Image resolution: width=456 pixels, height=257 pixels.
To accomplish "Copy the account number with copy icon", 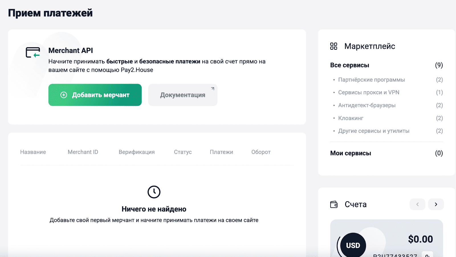I will click(427, 255).
